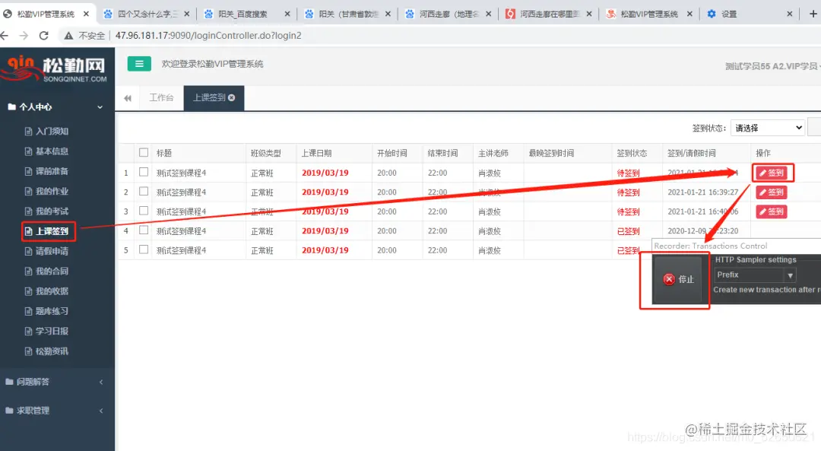Viewport: 821px width, 451px height.
Task: Expand the 问题解答 sidebar section
Action: point(56,382)
